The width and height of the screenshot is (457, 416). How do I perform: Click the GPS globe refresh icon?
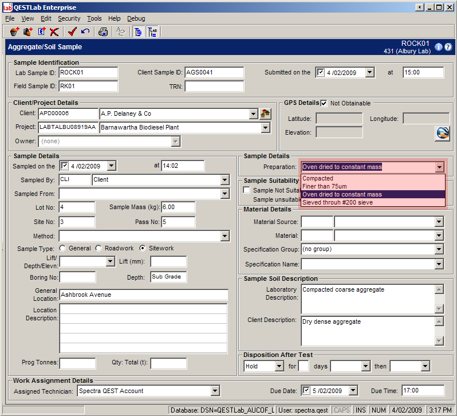[x=442, y=133]
